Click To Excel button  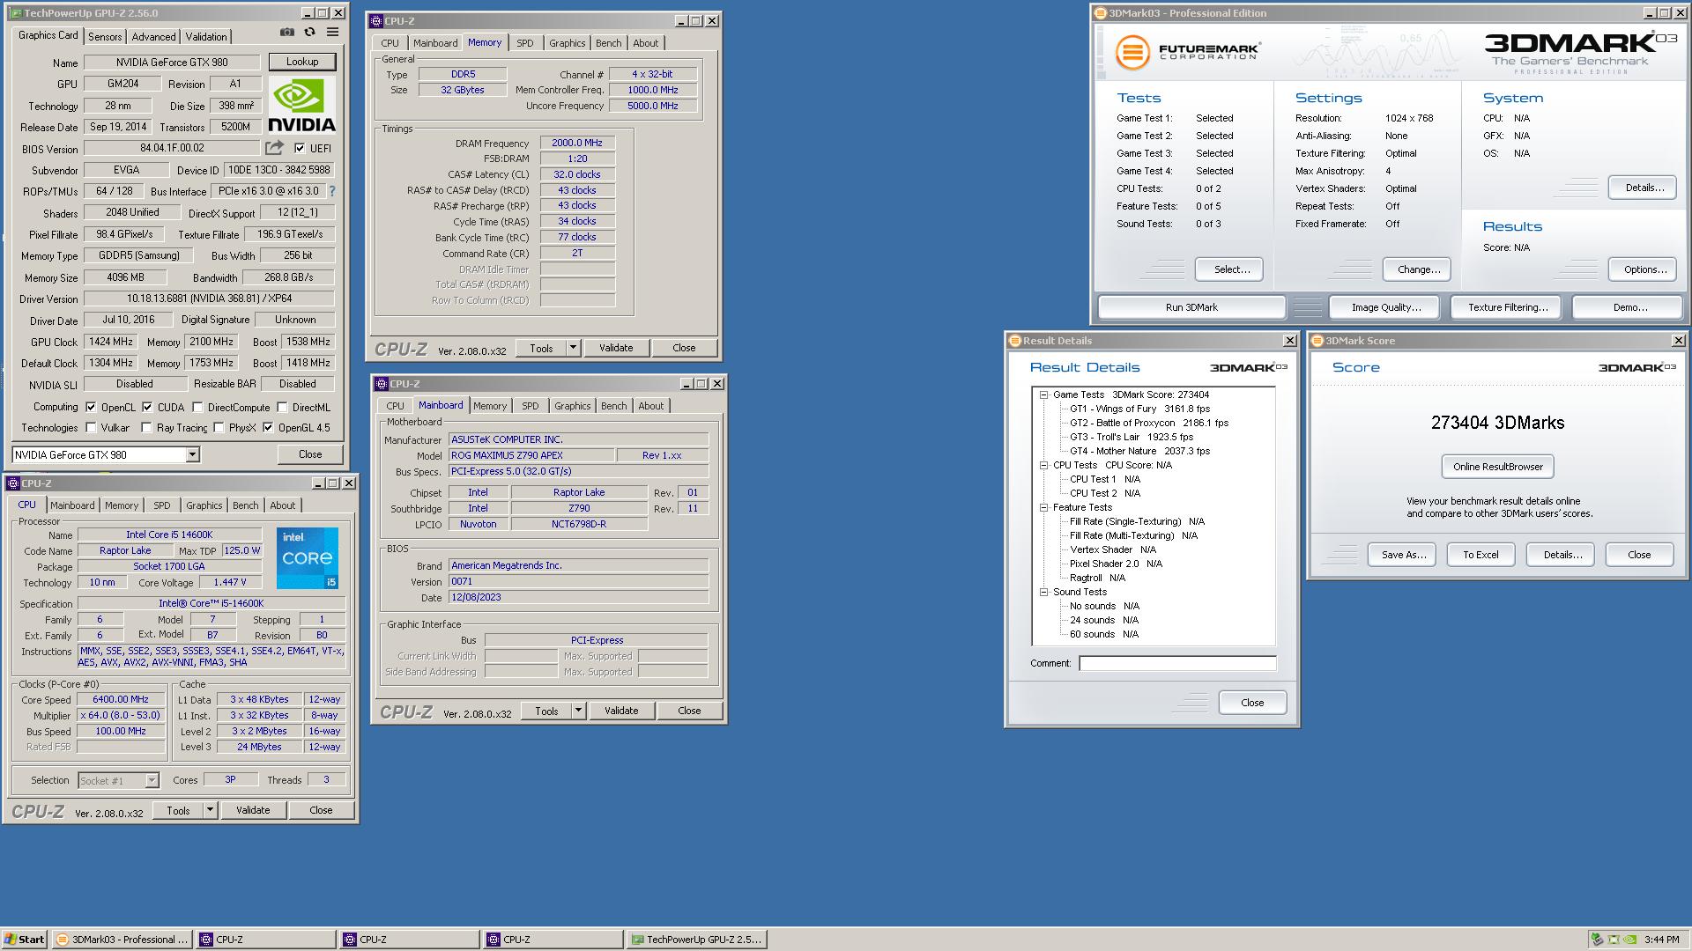tap(1480, 555)
